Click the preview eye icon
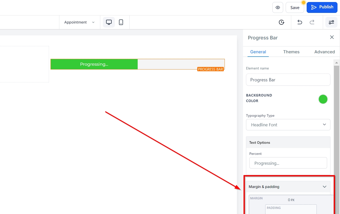The height and width of the screenshot is (214, 340). click(278, 8)
